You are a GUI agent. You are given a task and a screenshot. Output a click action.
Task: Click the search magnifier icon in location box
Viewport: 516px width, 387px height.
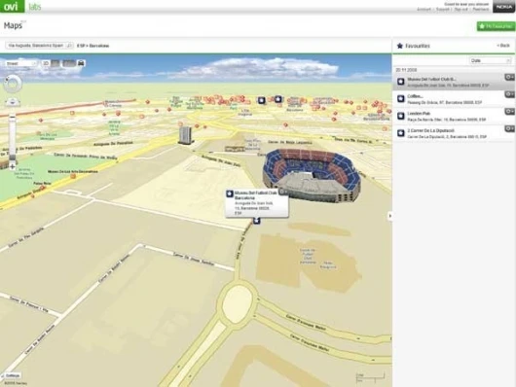tap(69, 46)
